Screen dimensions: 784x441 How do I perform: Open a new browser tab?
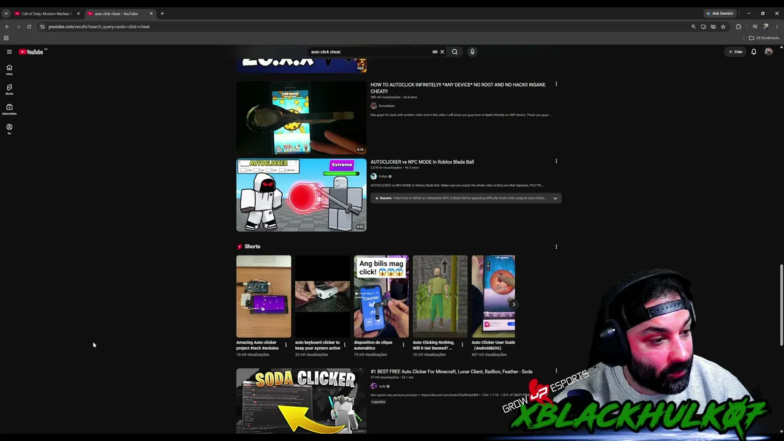coord(162,13)
